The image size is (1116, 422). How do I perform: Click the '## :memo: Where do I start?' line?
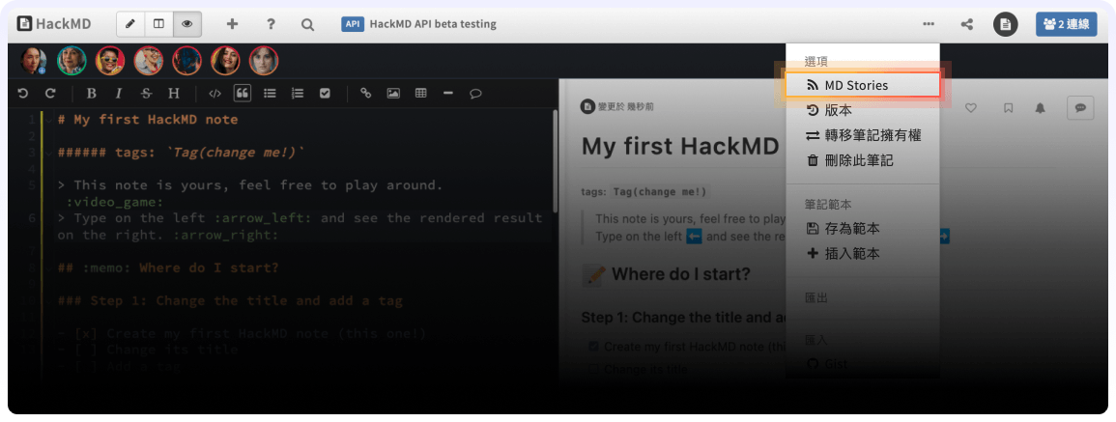tap(167, 267)
